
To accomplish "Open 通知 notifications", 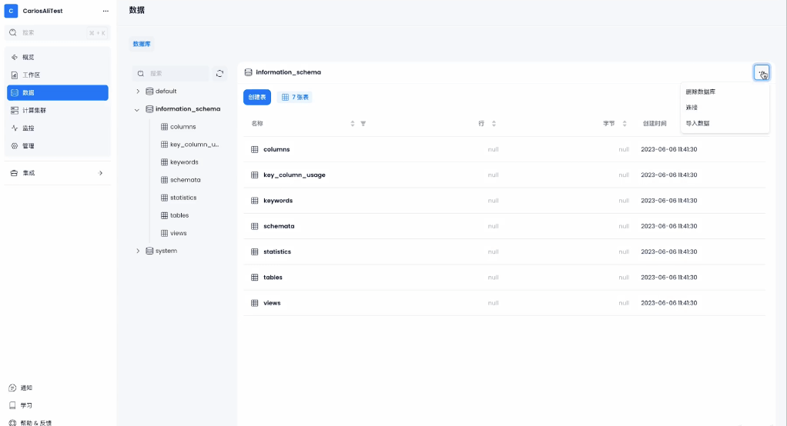I will coord(21,388).
